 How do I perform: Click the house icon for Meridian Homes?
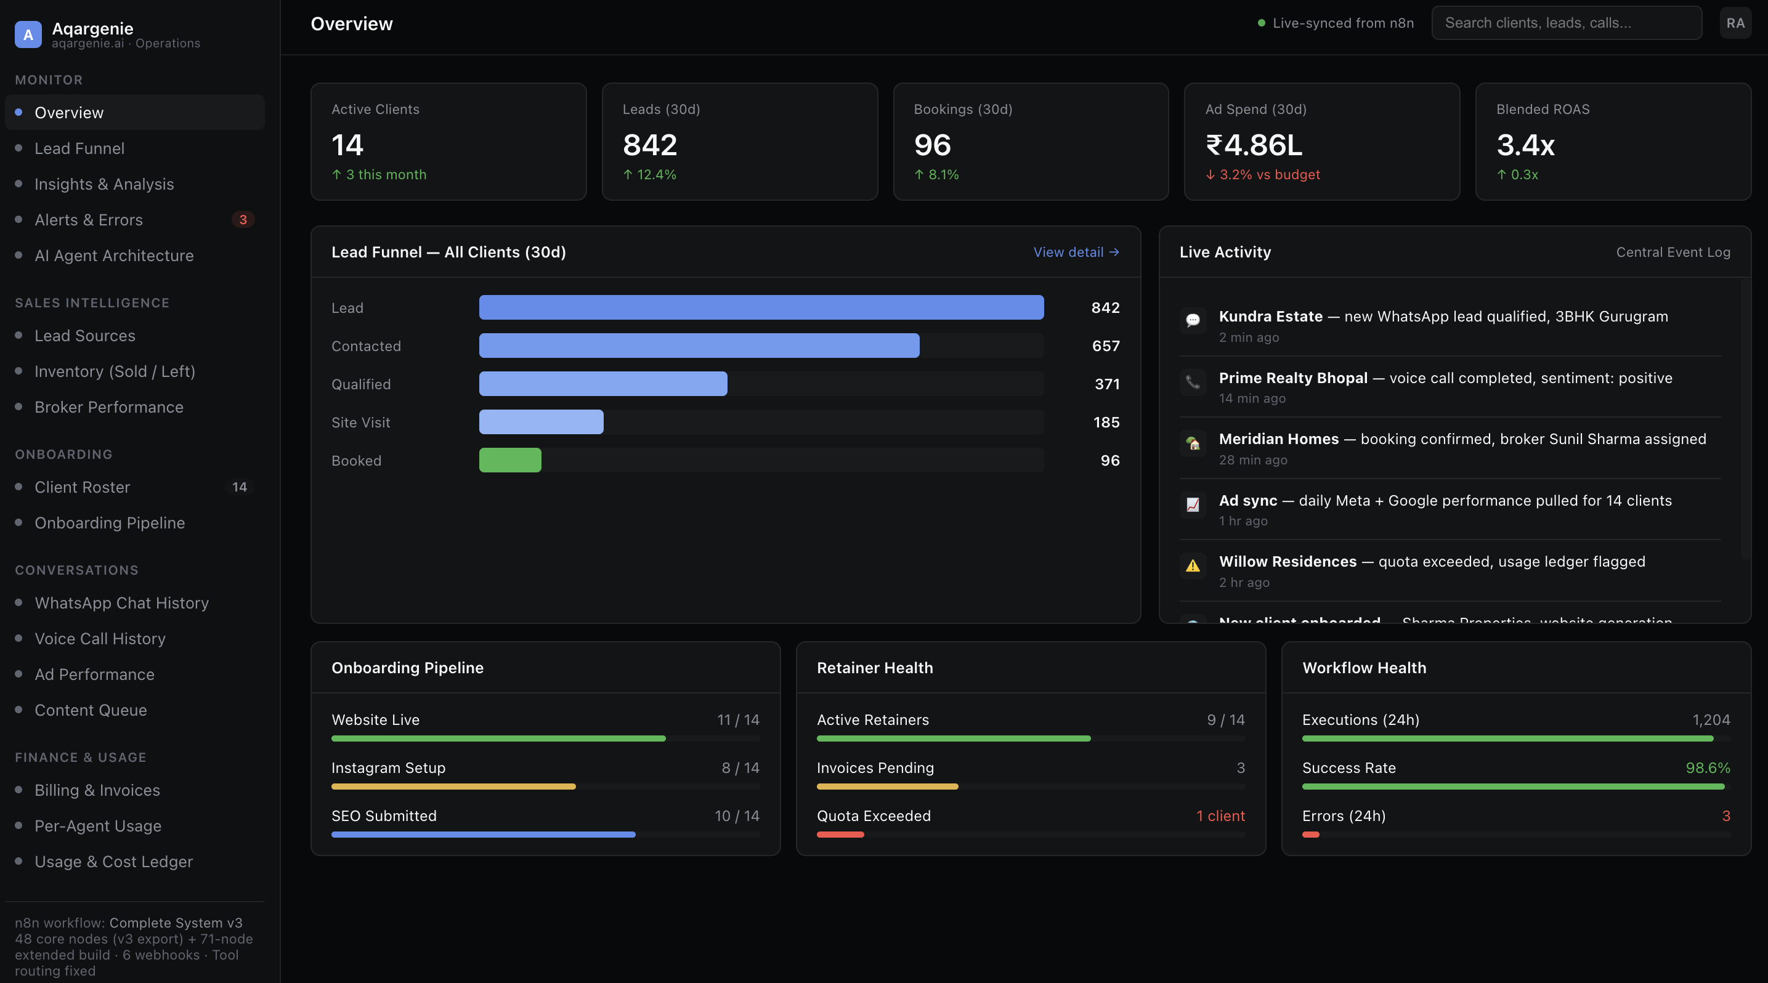point(1193,443)
